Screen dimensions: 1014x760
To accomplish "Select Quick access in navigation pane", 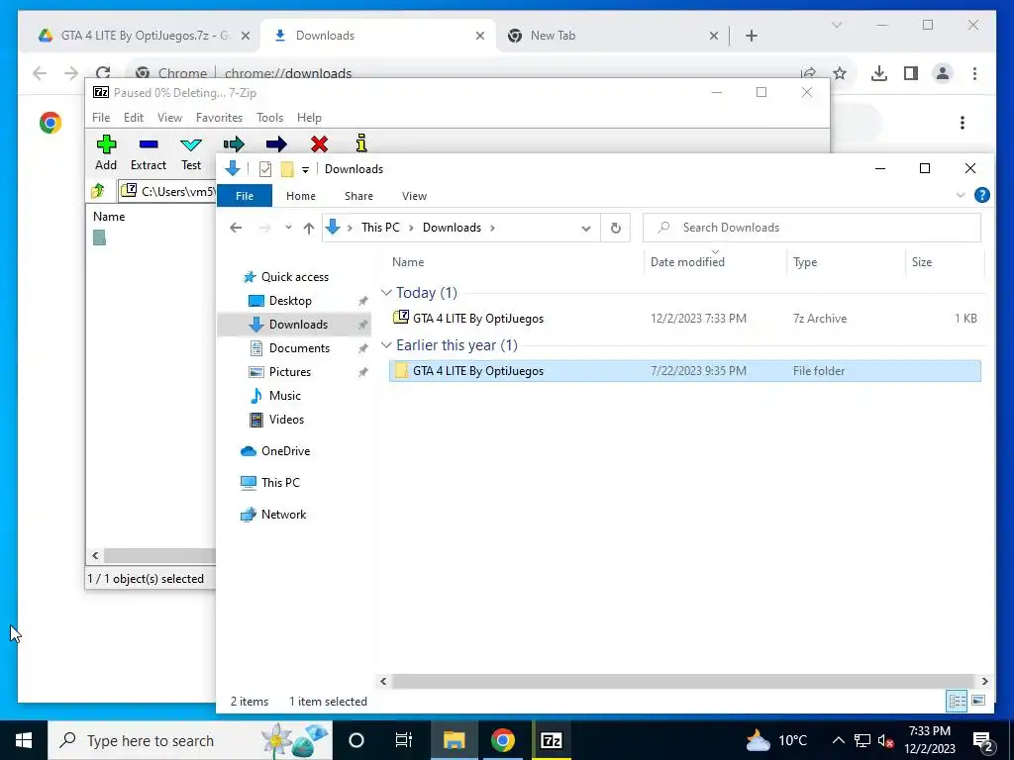I will (x=295, y=277).
